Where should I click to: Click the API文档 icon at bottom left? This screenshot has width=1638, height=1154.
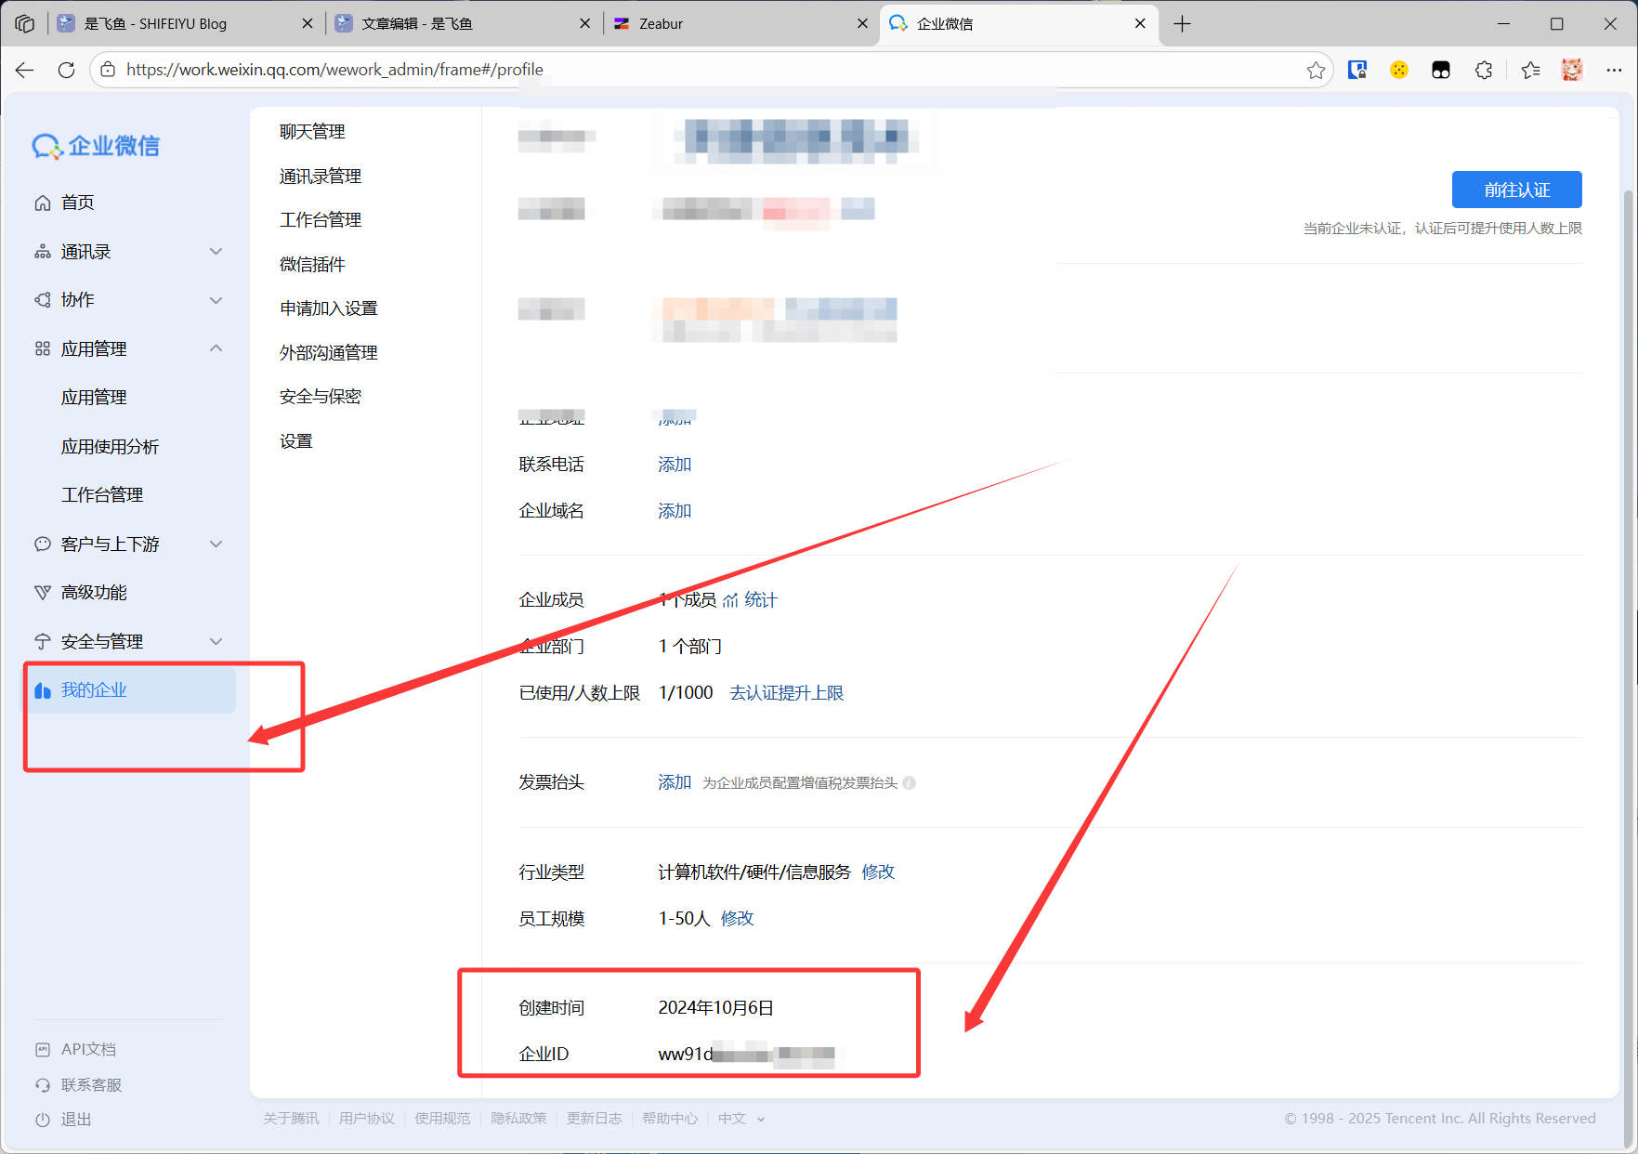[x=43, y=1050]
